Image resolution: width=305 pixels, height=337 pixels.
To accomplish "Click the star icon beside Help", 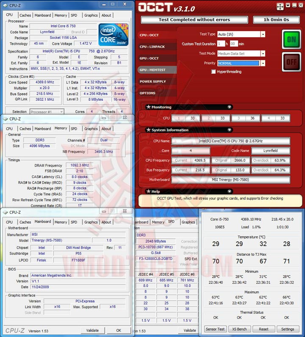I will [x=148, y=191].
